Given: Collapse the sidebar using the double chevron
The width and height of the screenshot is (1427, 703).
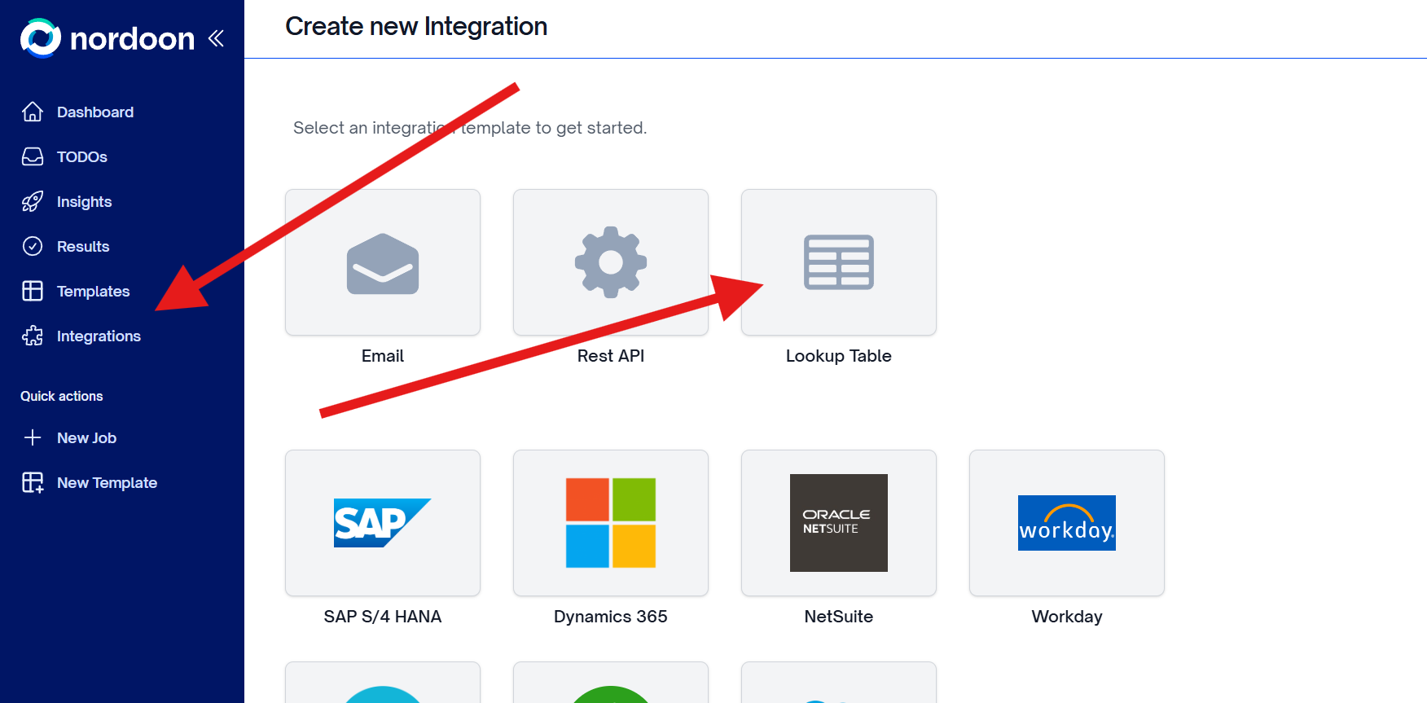Looking at the screenshot, I should coord(215,37).
